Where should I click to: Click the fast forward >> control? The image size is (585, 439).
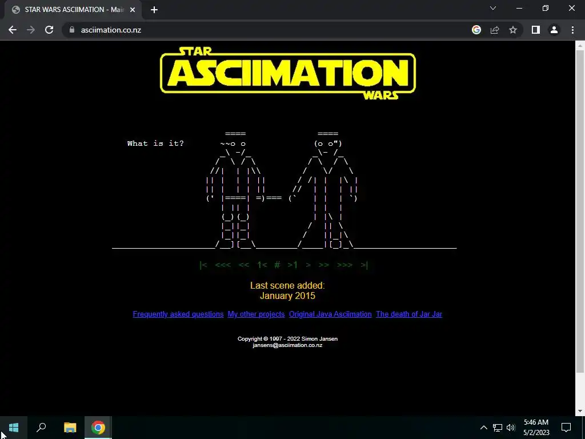tap(324, 265)
